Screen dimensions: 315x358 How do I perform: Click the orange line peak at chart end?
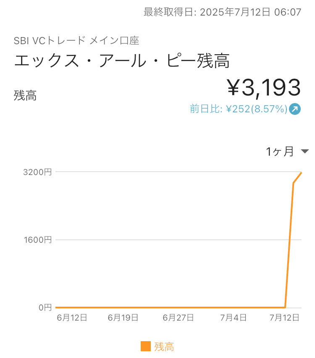click(x=301, y=173)
